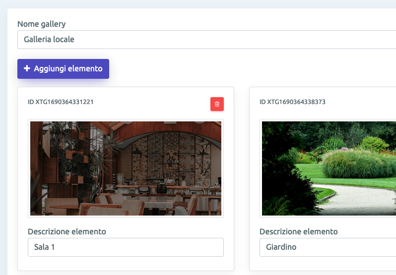Edit the Sala 1 description field
Viewport: 396px width, 275px height.
pyautogui.click(x=126, y=247)
